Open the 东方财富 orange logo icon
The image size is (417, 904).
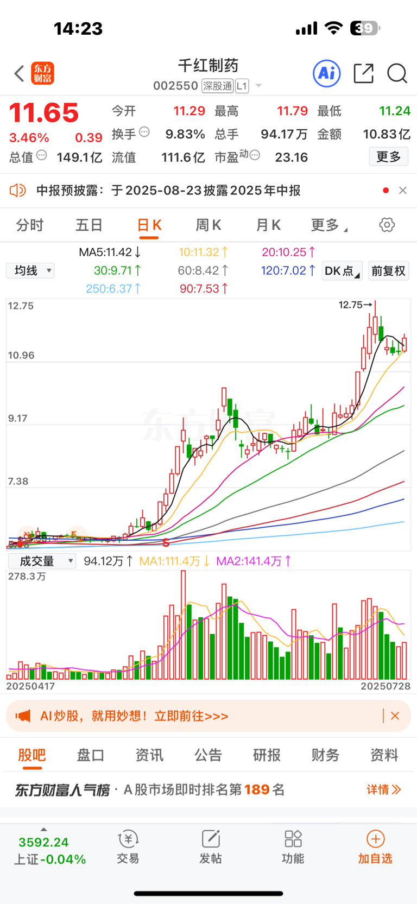[42, 73]
